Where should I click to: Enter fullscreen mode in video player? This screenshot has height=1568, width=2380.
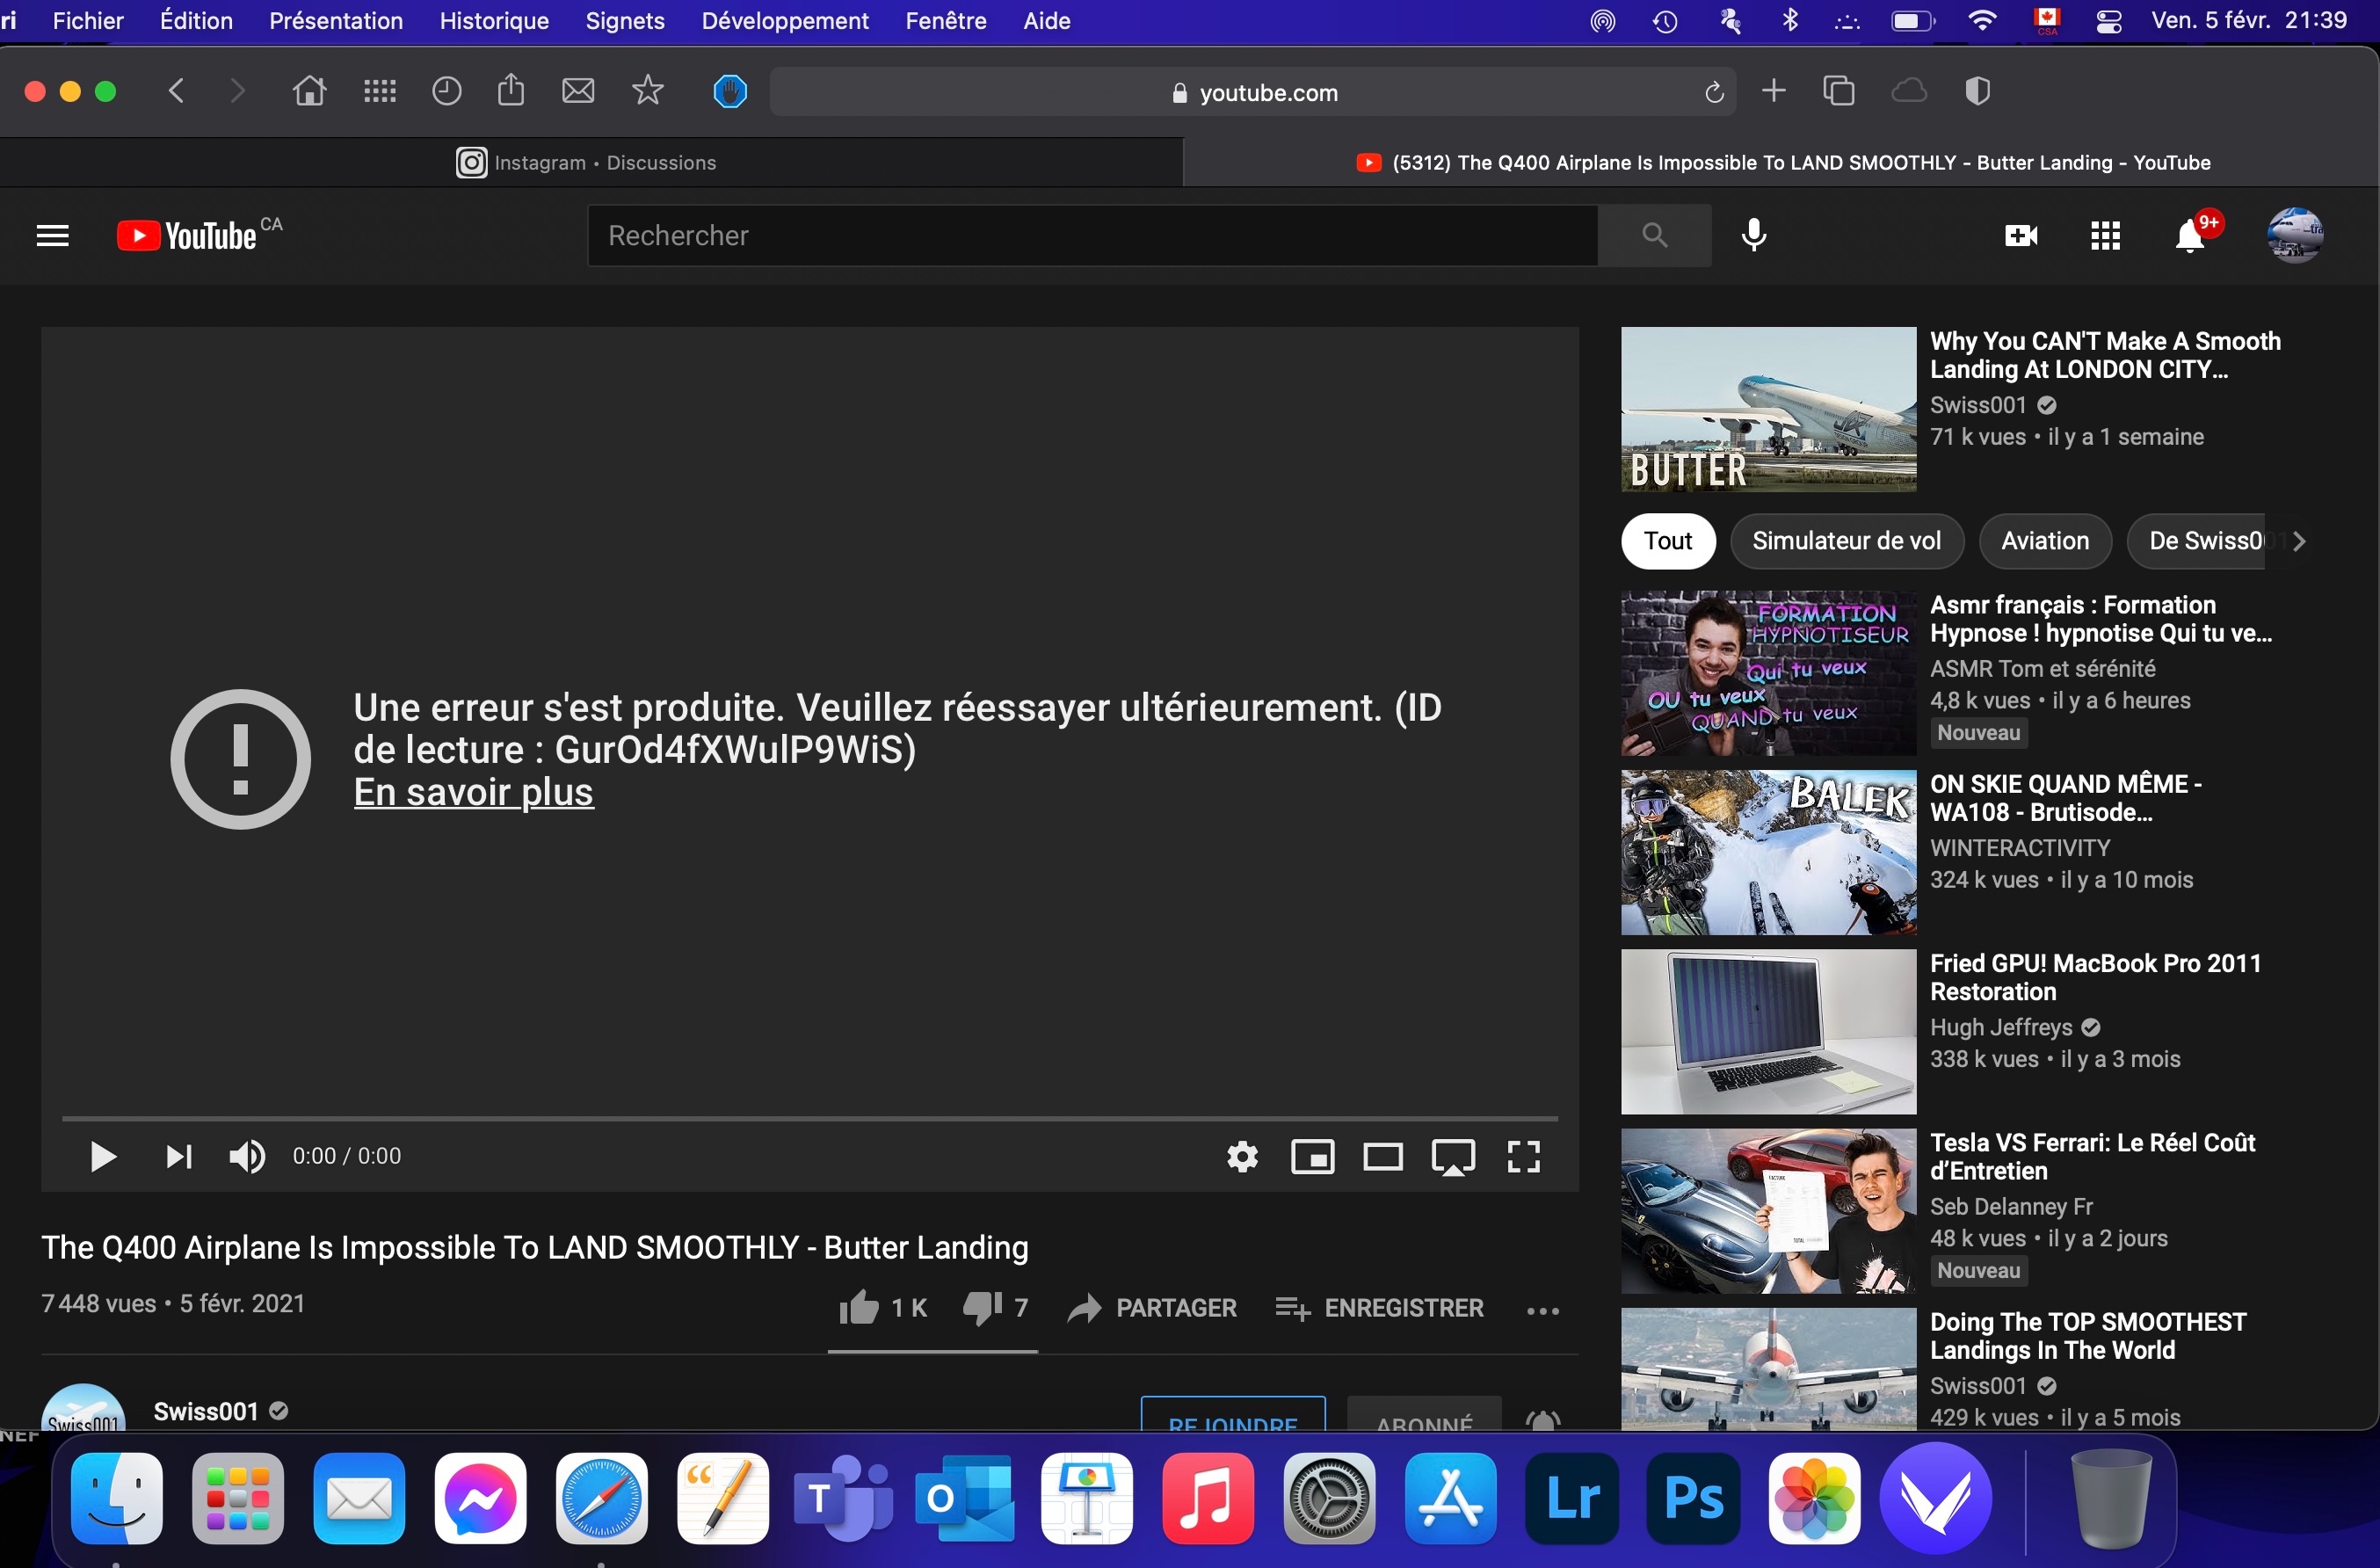tap(1523, 1157)
